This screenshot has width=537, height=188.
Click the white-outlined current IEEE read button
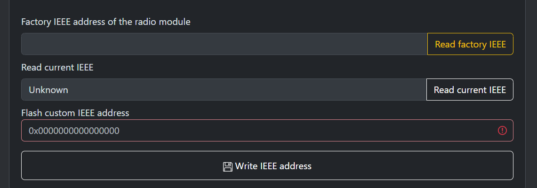click(470, 90)
